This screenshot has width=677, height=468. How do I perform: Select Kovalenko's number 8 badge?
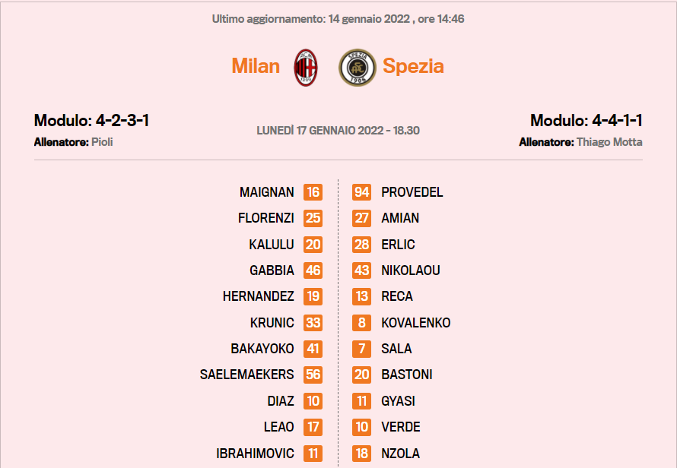click(362, 323)
